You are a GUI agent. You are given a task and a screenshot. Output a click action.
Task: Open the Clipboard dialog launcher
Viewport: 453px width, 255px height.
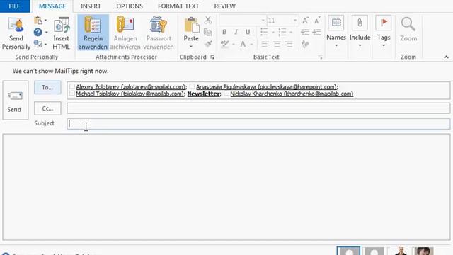(212, 57)
